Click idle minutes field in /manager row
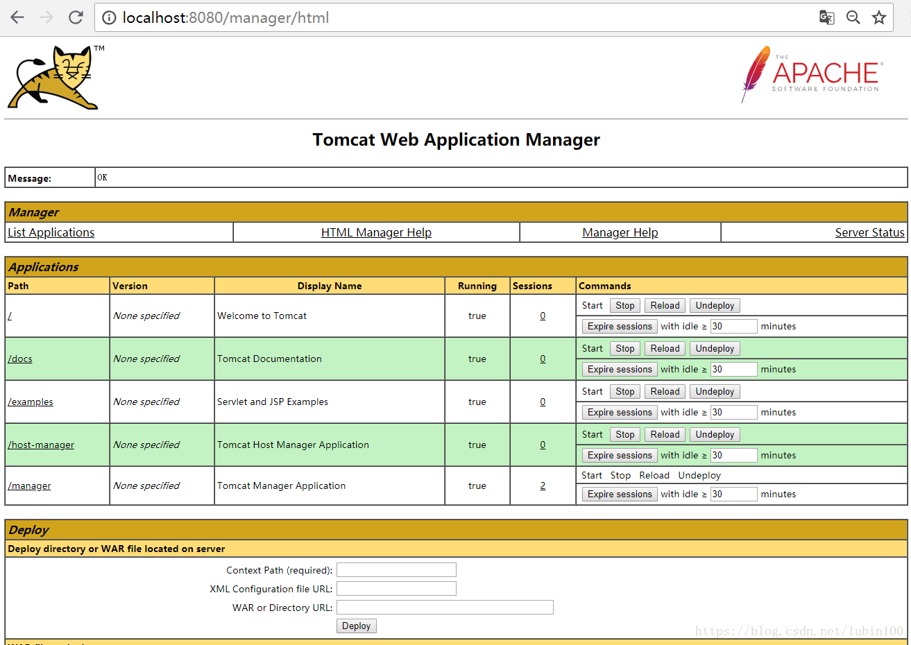This screenshot has height=645, width=911. click(x=733, y=494)
